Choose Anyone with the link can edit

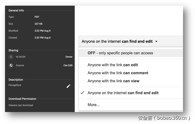point(113,65)
